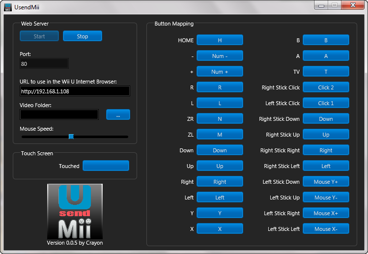
Task: Click the Mouse Speed slider thumb
Action: click(71, 137)
